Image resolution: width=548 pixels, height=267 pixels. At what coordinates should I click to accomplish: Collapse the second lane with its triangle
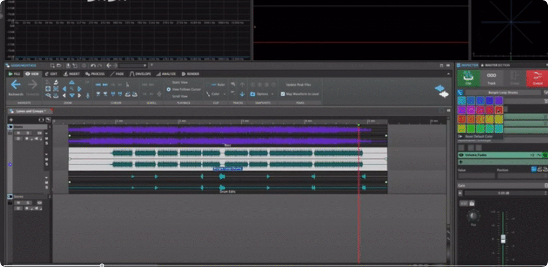click(x=47, y=155)
